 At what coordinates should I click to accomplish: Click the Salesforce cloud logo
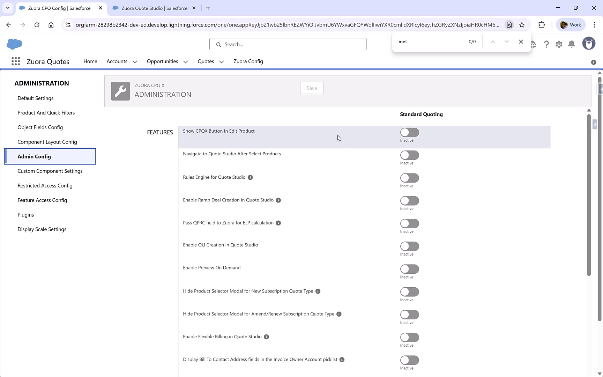[x=14, y=44]
